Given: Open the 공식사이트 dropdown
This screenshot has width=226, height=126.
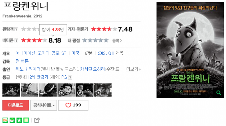Looking at the screenshot, I should coord(44,105).
